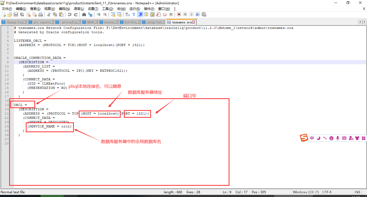Toggle the Indent guide toolbar icon
Viewport: 367px width, 197px height.
(x=140, y=14)
